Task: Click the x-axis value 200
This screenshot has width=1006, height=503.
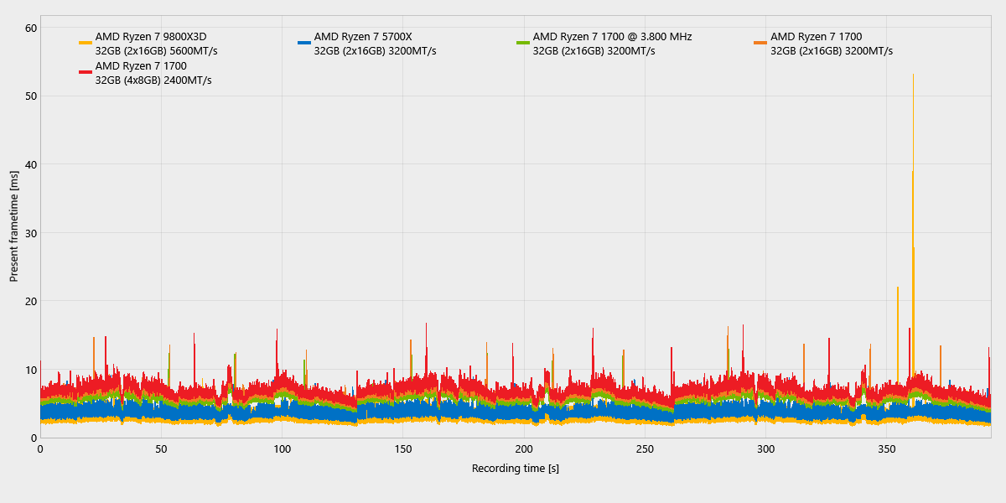Action: (x=524, y=450)
